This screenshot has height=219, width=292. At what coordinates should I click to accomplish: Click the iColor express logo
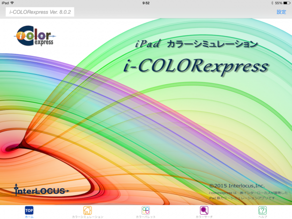click(x=35, y=36)
